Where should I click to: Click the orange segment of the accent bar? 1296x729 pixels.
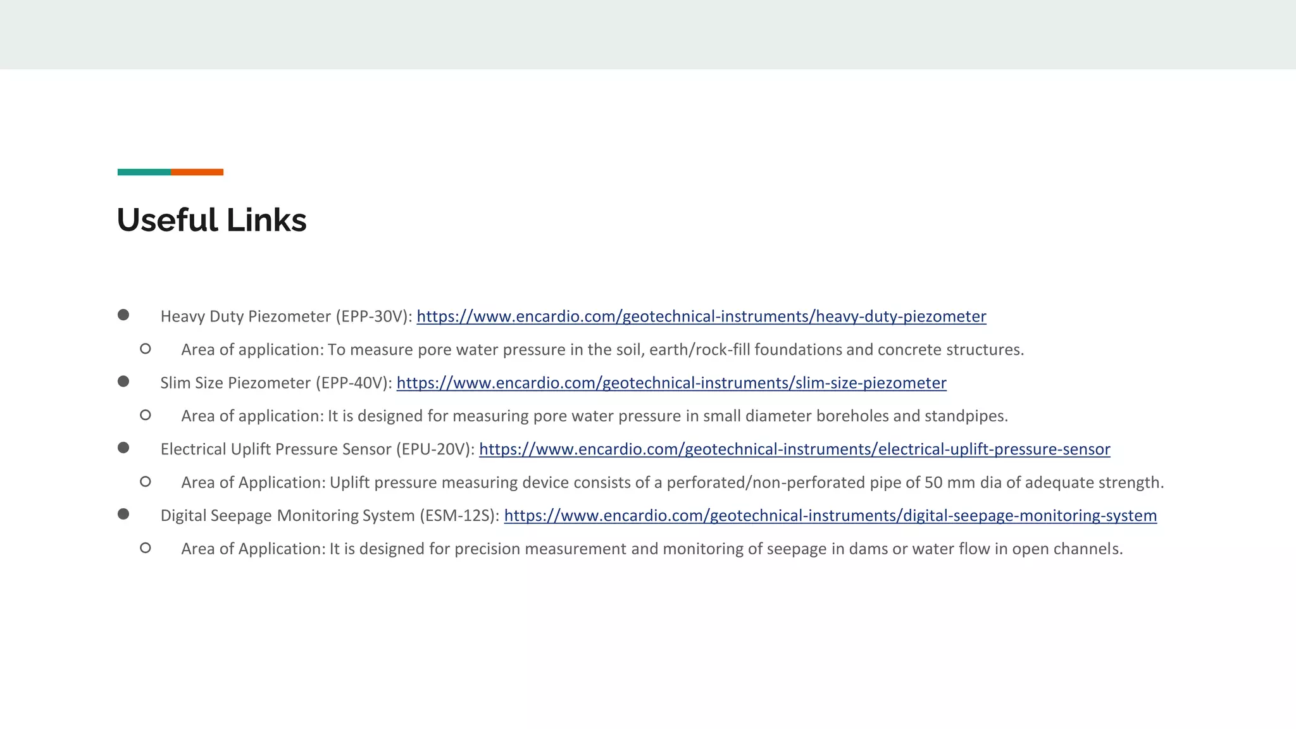[x=197, y=172]
